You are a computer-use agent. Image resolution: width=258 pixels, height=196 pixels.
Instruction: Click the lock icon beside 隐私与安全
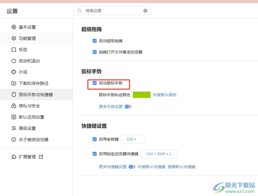point(14,106)
